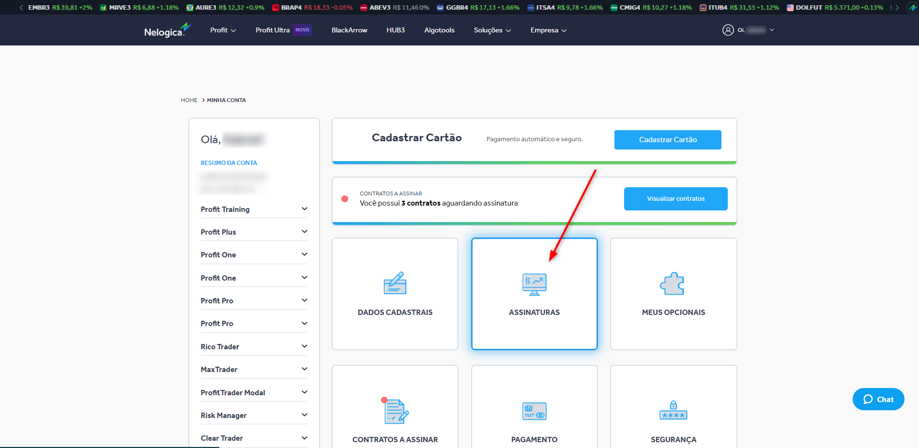The image size is (919, 448).
Task: Click the ITSA4 ticker logo
Action: [531, 8]
